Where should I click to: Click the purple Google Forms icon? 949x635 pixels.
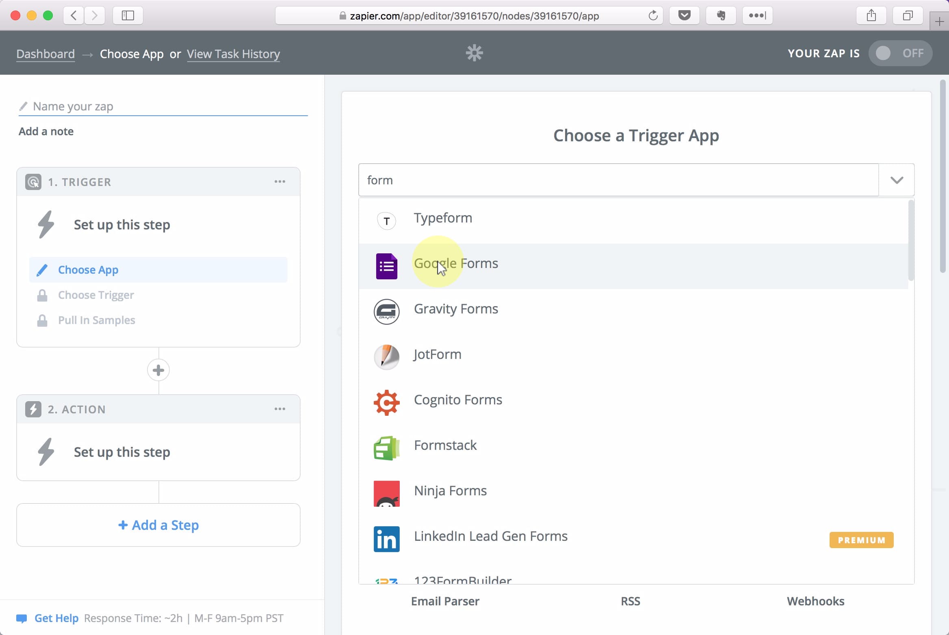(x=386, y=266)
